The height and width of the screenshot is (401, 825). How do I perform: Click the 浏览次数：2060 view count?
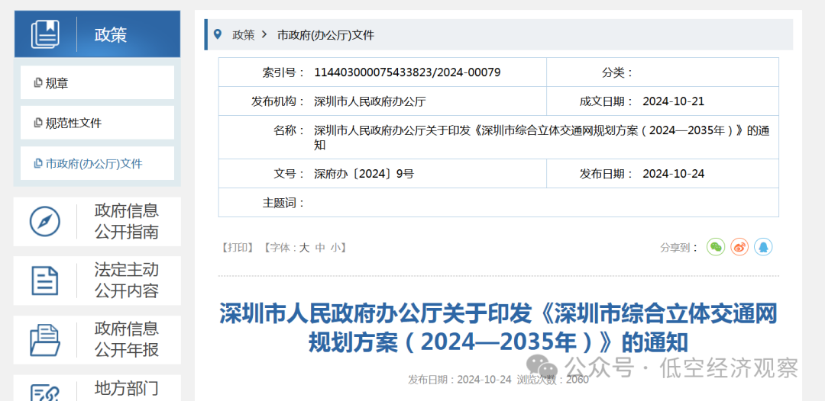pyautogui.click(x=553, y=380)
